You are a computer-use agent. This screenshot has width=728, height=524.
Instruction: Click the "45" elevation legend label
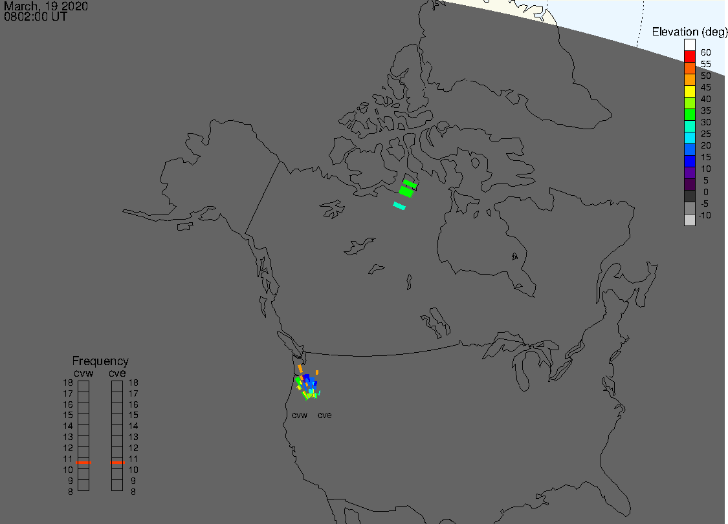706,87
